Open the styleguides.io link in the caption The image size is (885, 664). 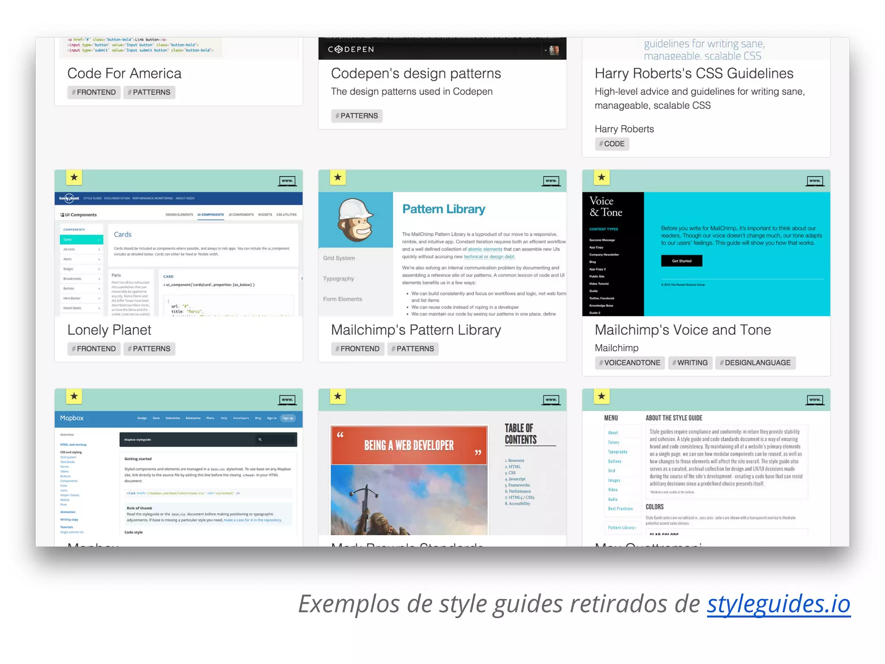point(779,603)
